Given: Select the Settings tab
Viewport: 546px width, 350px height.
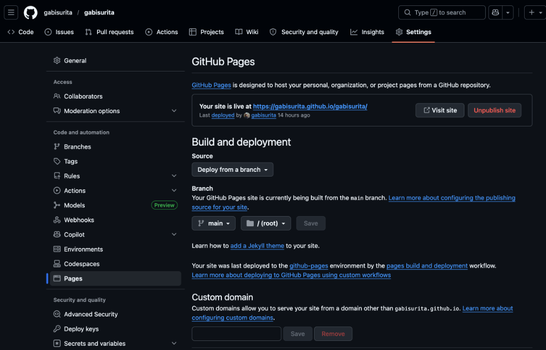Looking at the screenshot, I should click(x=413, y=32).
